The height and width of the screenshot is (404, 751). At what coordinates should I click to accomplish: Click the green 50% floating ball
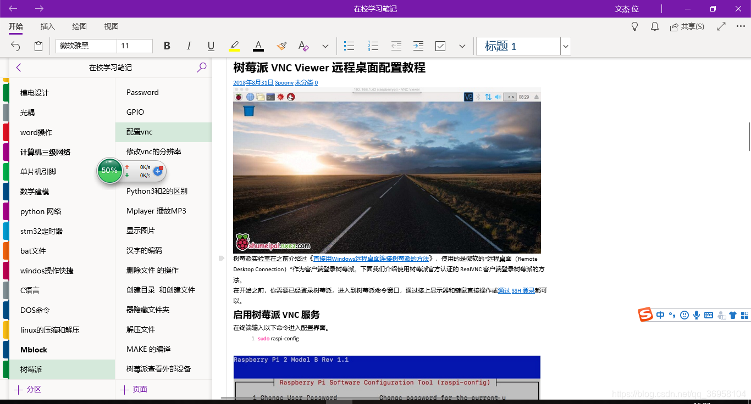click(x=109, y=170)
